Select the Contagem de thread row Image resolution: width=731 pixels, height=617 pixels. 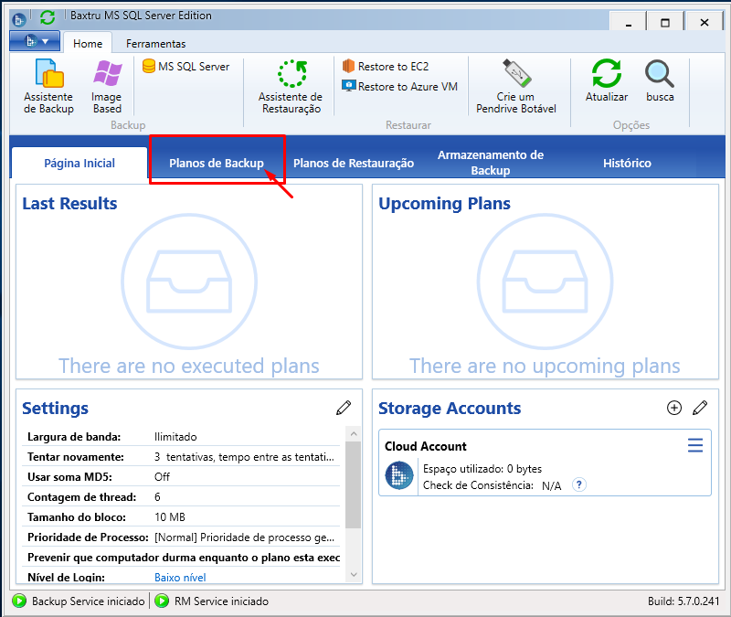click(x=181, y=496)
